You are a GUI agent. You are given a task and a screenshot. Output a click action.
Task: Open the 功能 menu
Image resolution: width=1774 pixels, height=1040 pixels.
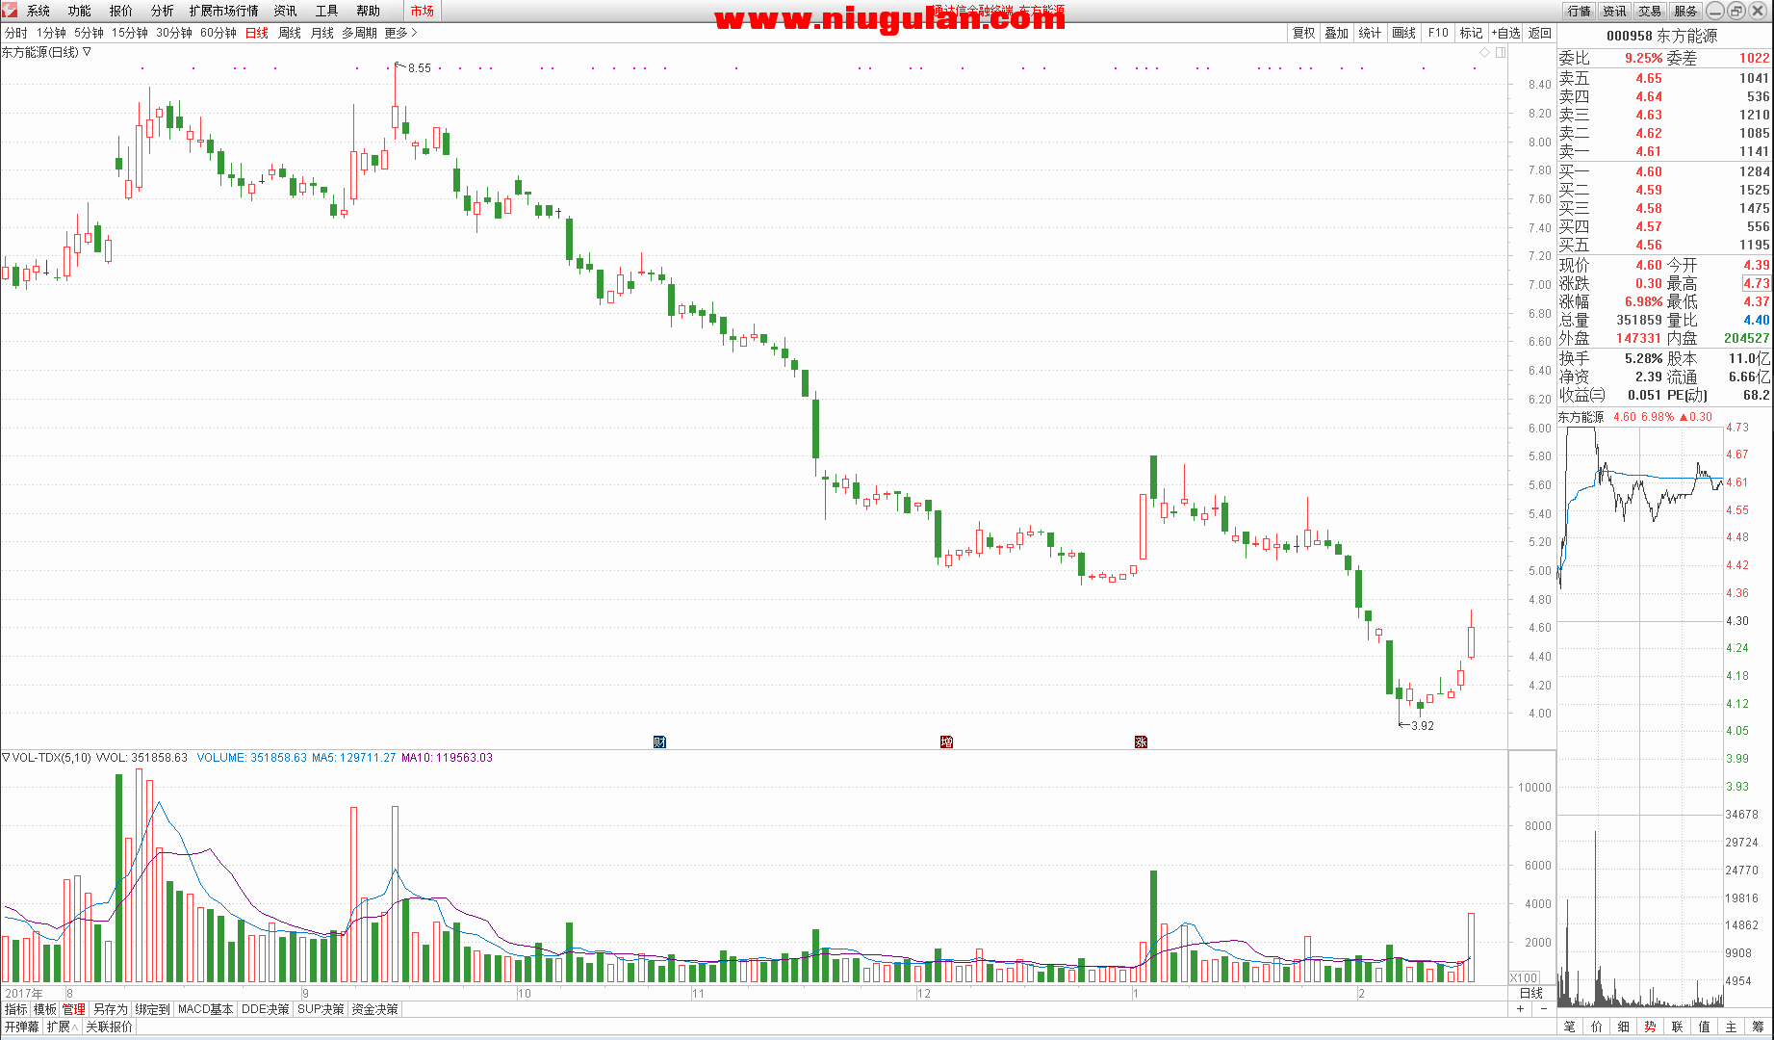[x=80, y=11]
